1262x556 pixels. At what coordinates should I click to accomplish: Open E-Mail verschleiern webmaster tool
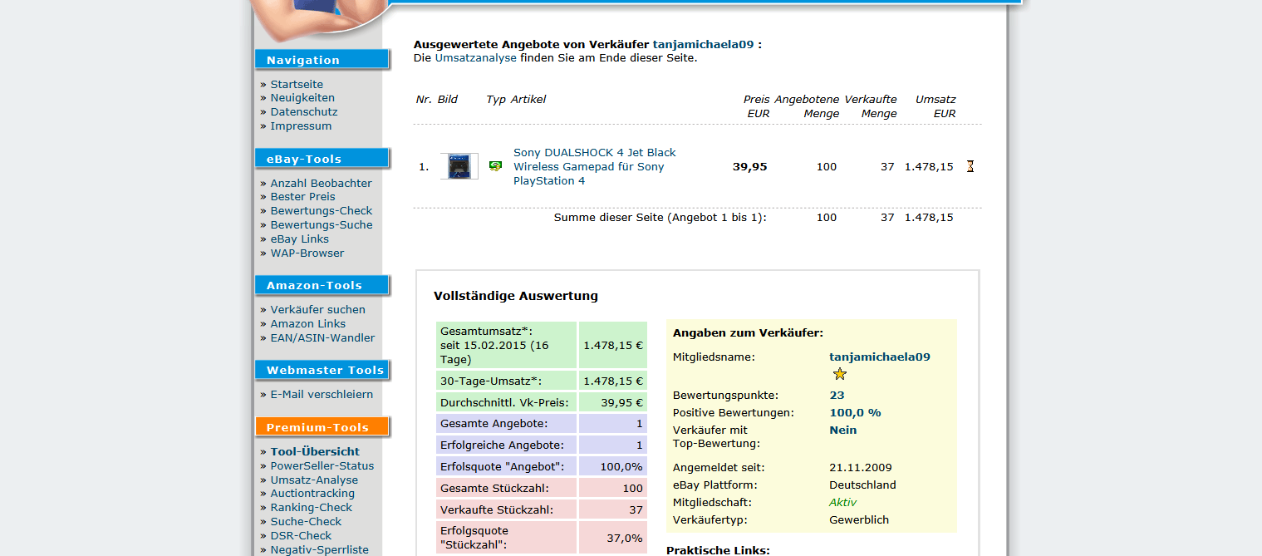[322, 394]
